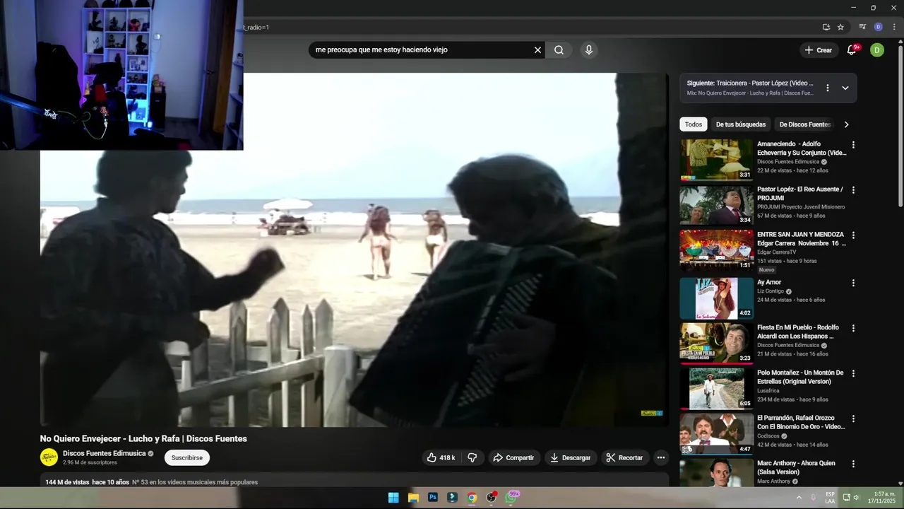Open El Reo Ausente video thumbnail
This screenshot has height=509, width=904.
(716, 205)
